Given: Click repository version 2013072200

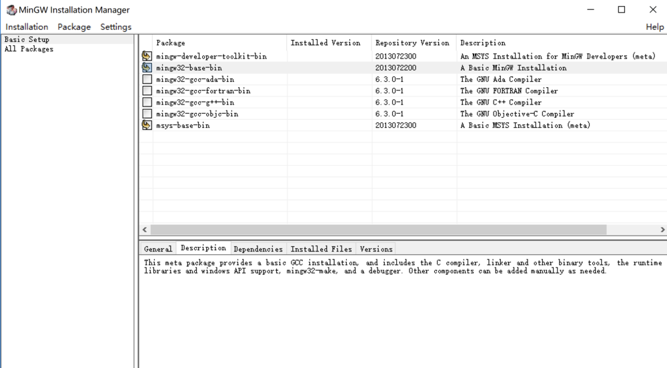Looking at the screenshot, I should pos(396,68).
